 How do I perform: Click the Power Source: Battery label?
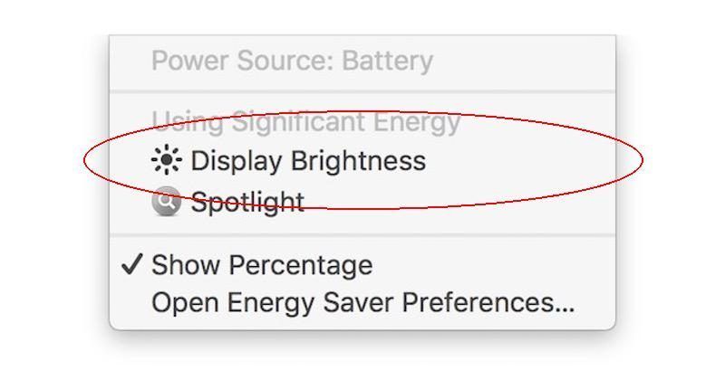pos(292,62)
